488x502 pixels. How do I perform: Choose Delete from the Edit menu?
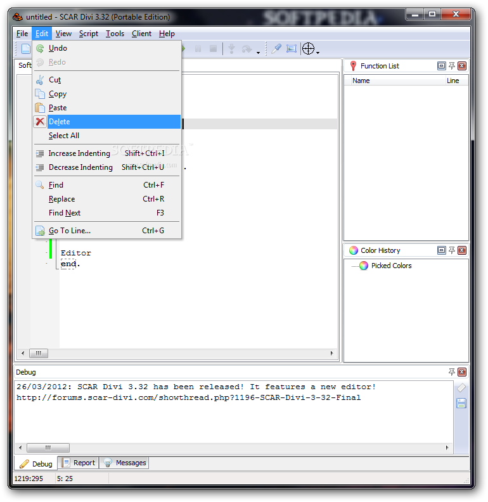point(107,122)
